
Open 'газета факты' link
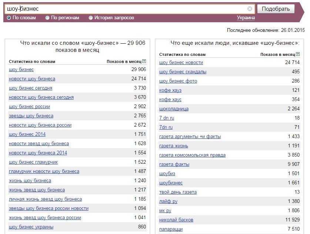point(174,164)
